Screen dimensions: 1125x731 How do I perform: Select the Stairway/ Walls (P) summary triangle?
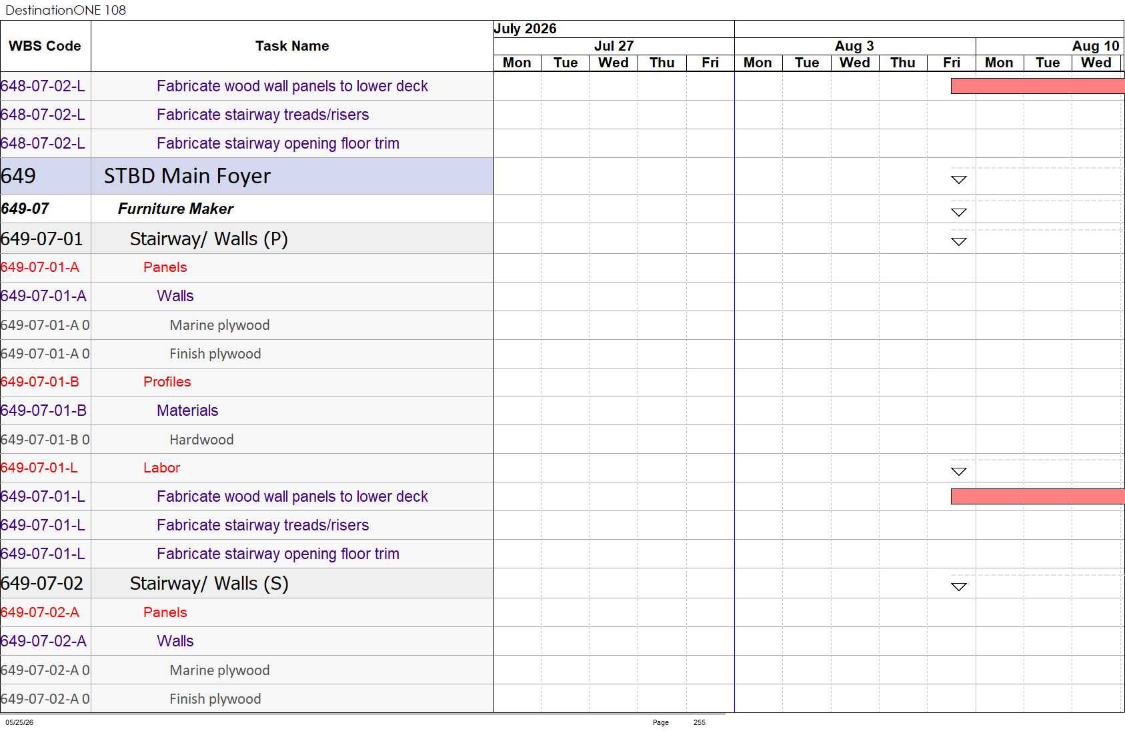(x=959, y=242)
